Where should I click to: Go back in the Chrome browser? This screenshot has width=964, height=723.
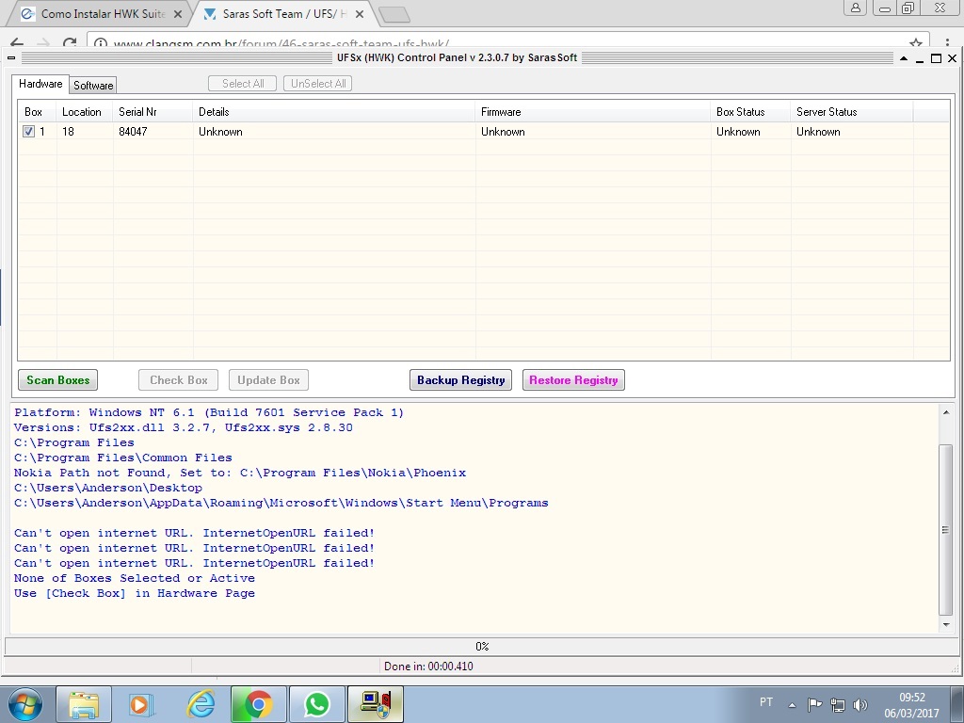coord(17,43)
